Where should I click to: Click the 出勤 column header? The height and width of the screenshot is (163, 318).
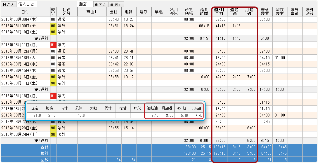[x=114, y=12]
